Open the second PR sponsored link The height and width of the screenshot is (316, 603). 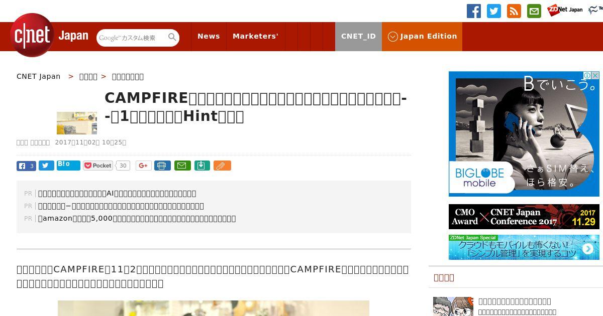(121, 206)
